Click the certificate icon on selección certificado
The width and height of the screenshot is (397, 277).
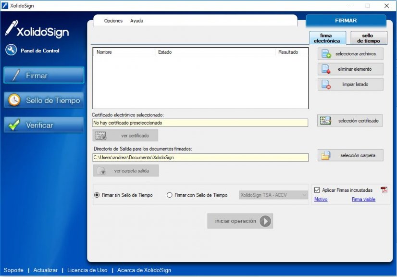click(325, 121)
